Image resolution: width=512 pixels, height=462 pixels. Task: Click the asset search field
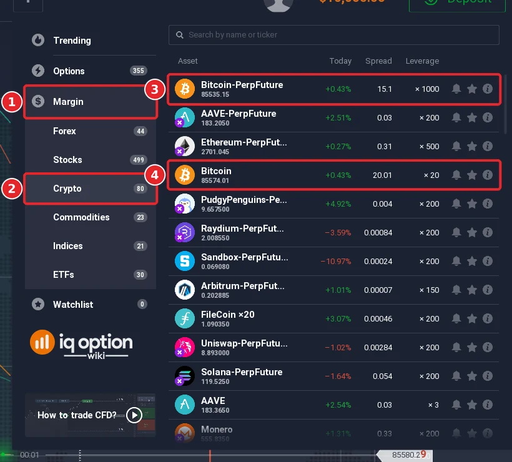333,35
